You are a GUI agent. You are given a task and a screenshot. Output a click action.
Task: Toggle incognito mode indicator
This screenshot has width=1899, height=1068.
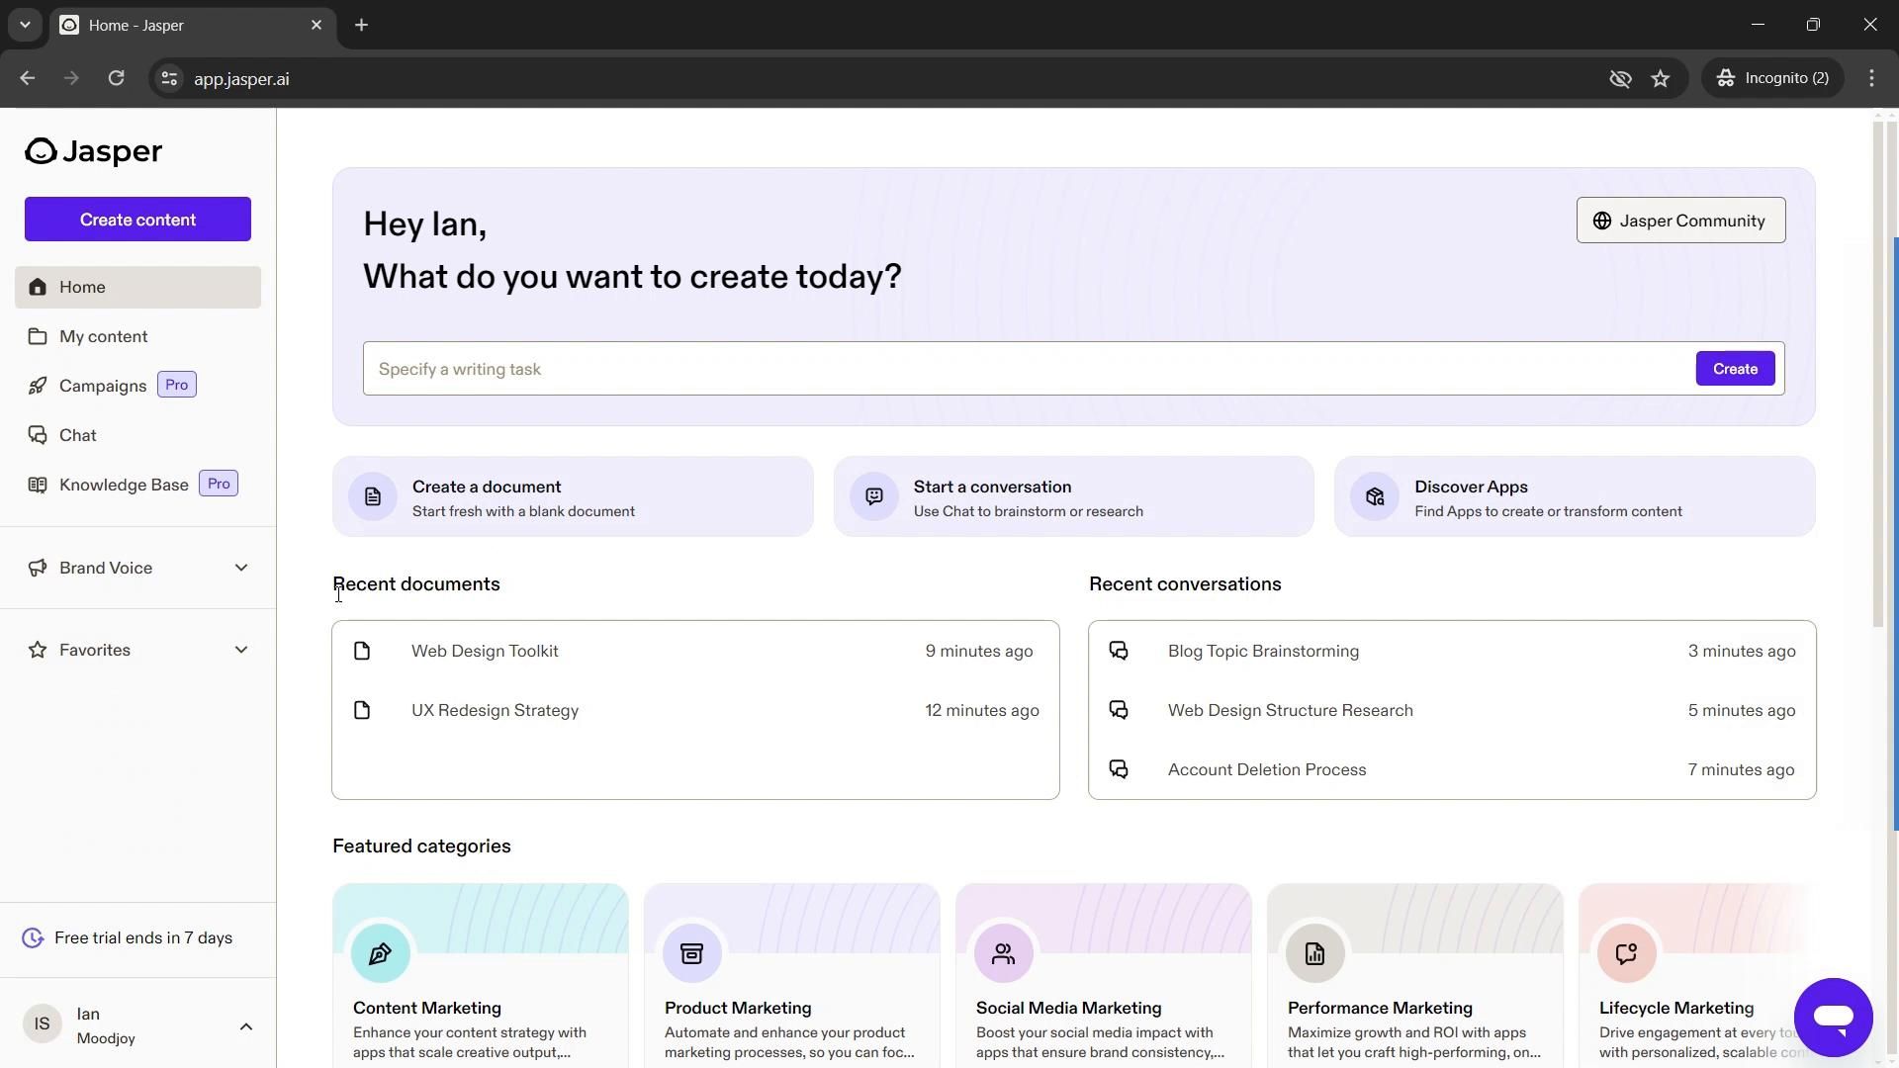pyautogui.click(x=1775, y=78)
